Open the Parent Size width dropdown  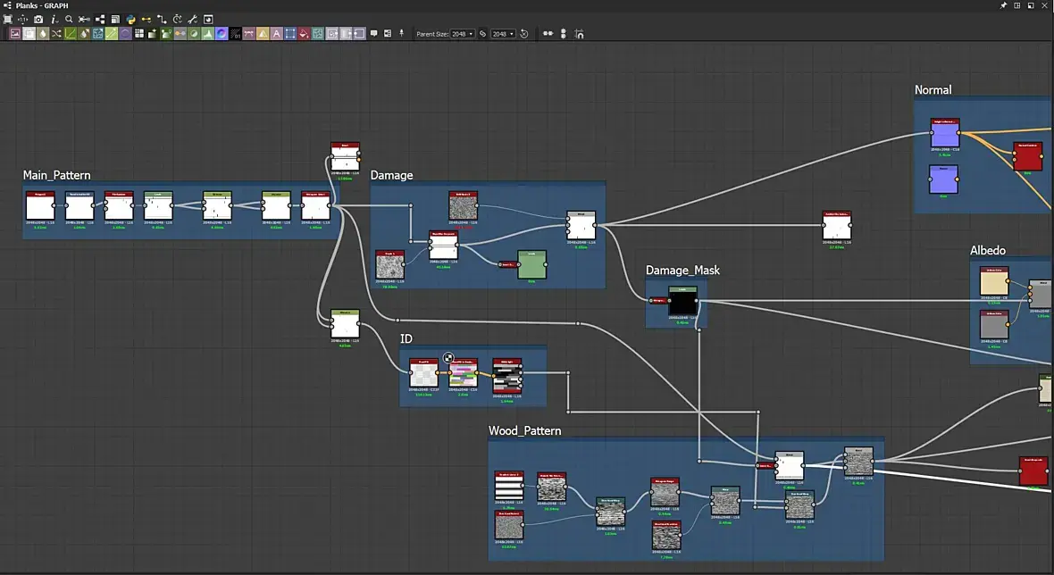463,34
